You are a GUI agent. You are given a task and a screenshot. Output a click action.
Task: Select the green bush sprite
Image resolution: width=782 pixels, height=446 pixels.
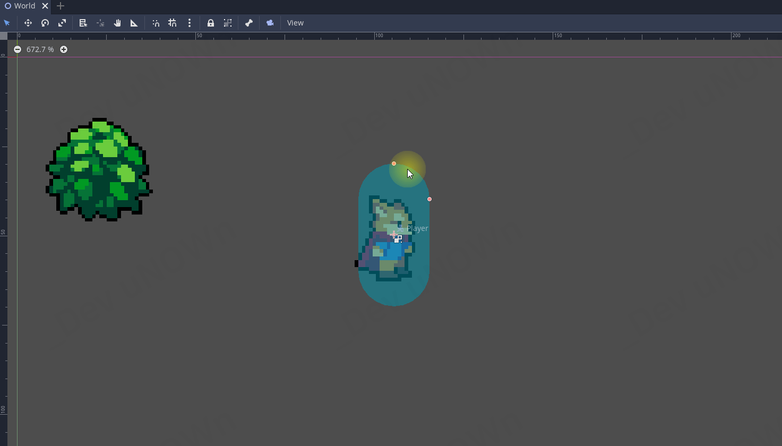99,170
